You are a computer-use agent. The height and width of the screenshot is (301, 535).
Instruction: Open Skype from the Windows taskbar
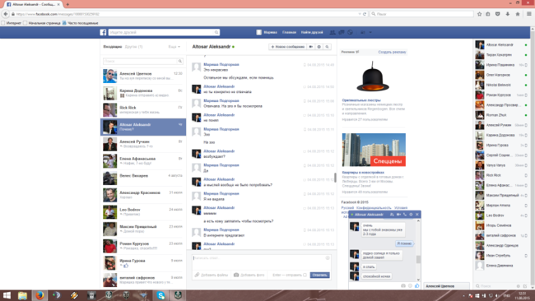pyautogui.click(x=161, y=295)
